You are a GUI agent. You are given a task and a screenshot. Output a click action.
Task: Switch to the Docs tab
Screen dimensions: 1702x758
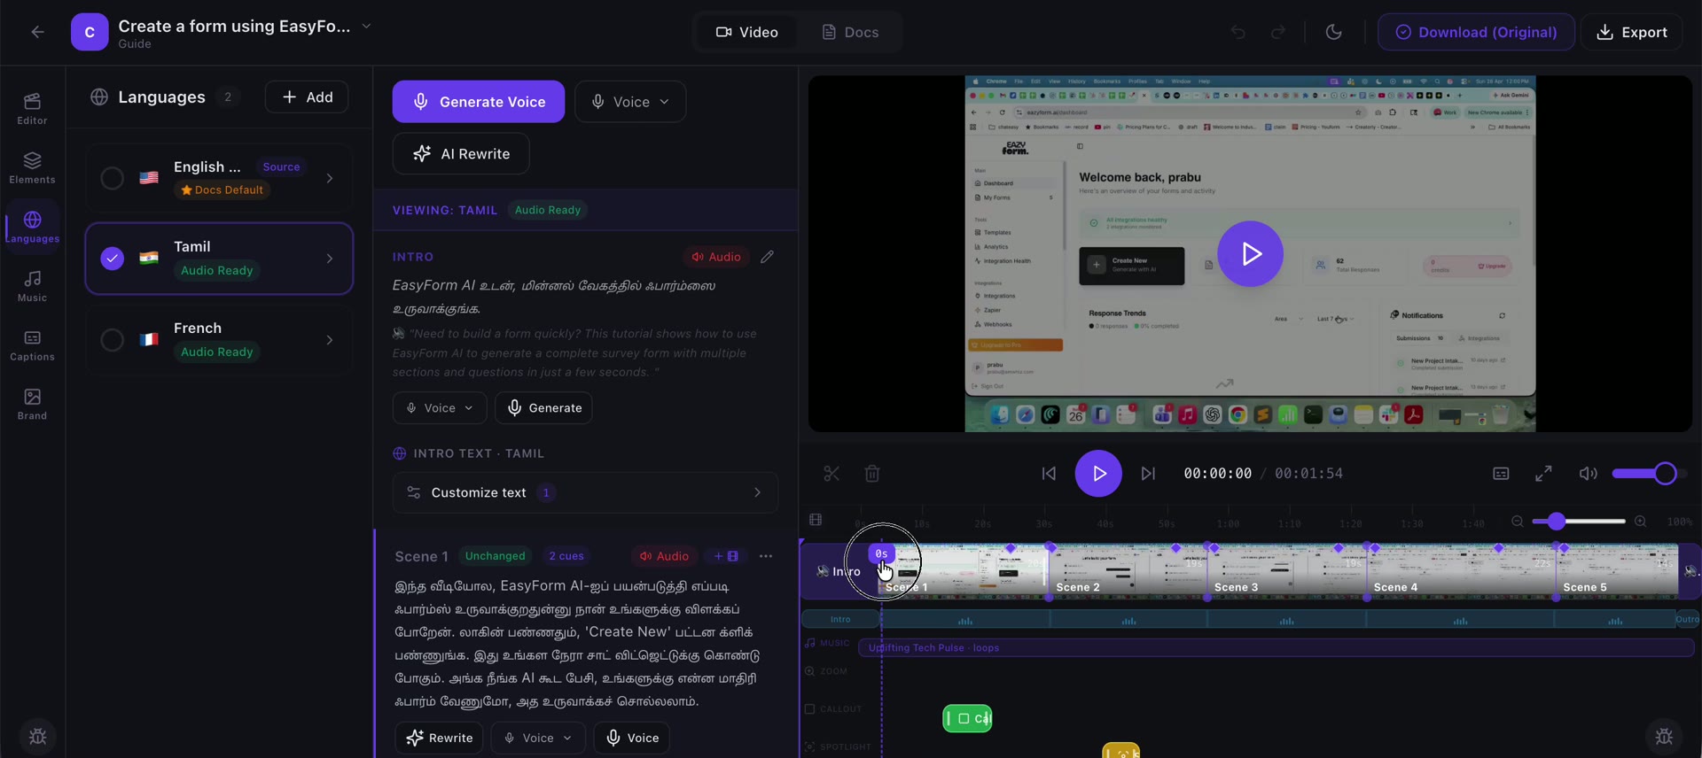(850, 32)
